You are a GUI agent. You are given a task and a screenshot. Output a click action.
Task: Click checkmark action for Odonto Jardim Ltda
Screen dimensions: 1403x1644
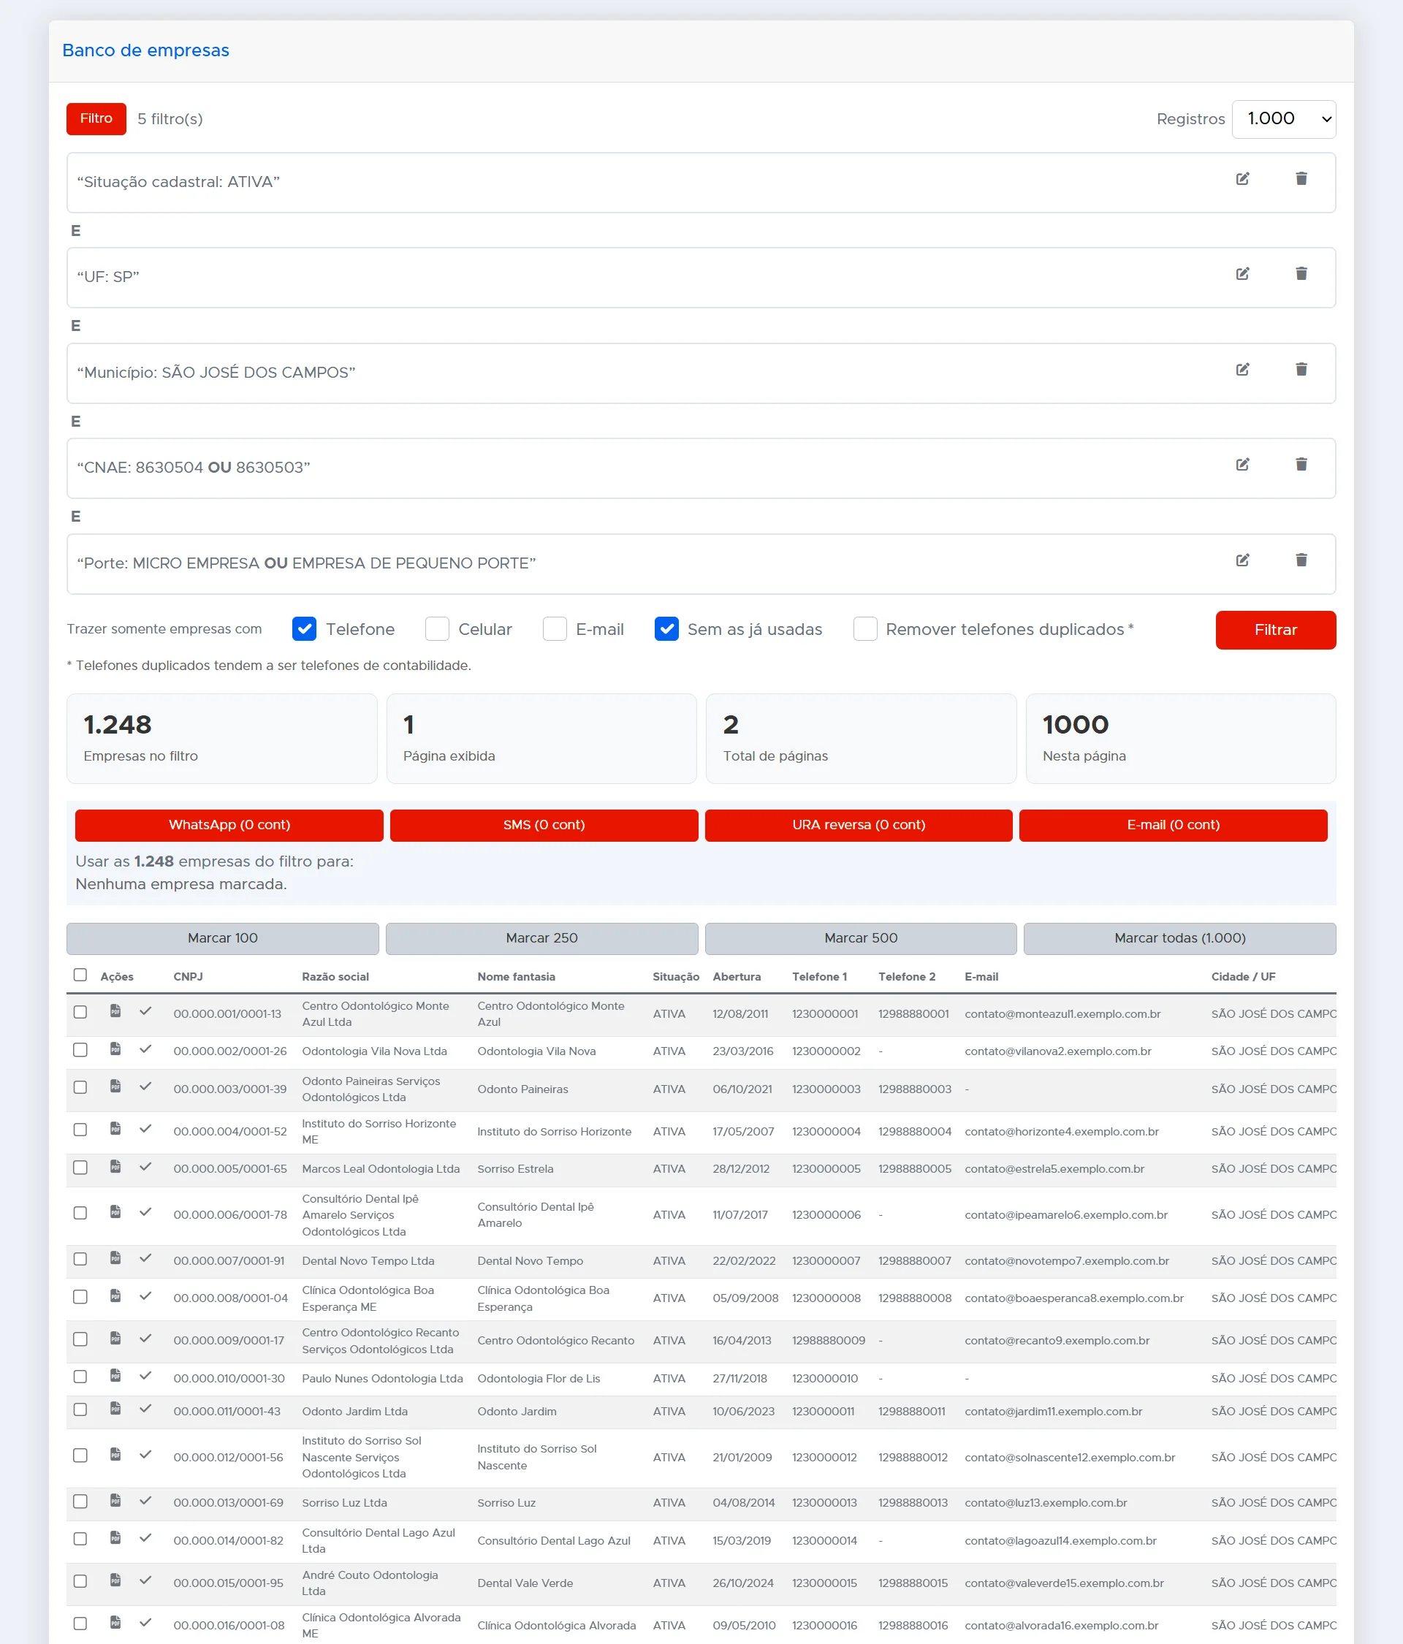pyautogui.click(x=145, y=1408)
